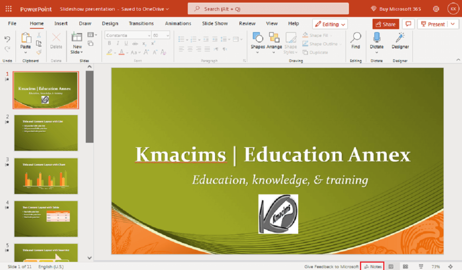Click Give Feedback to Microsoft
Screen dimensions: 462x270
[331, 266]
